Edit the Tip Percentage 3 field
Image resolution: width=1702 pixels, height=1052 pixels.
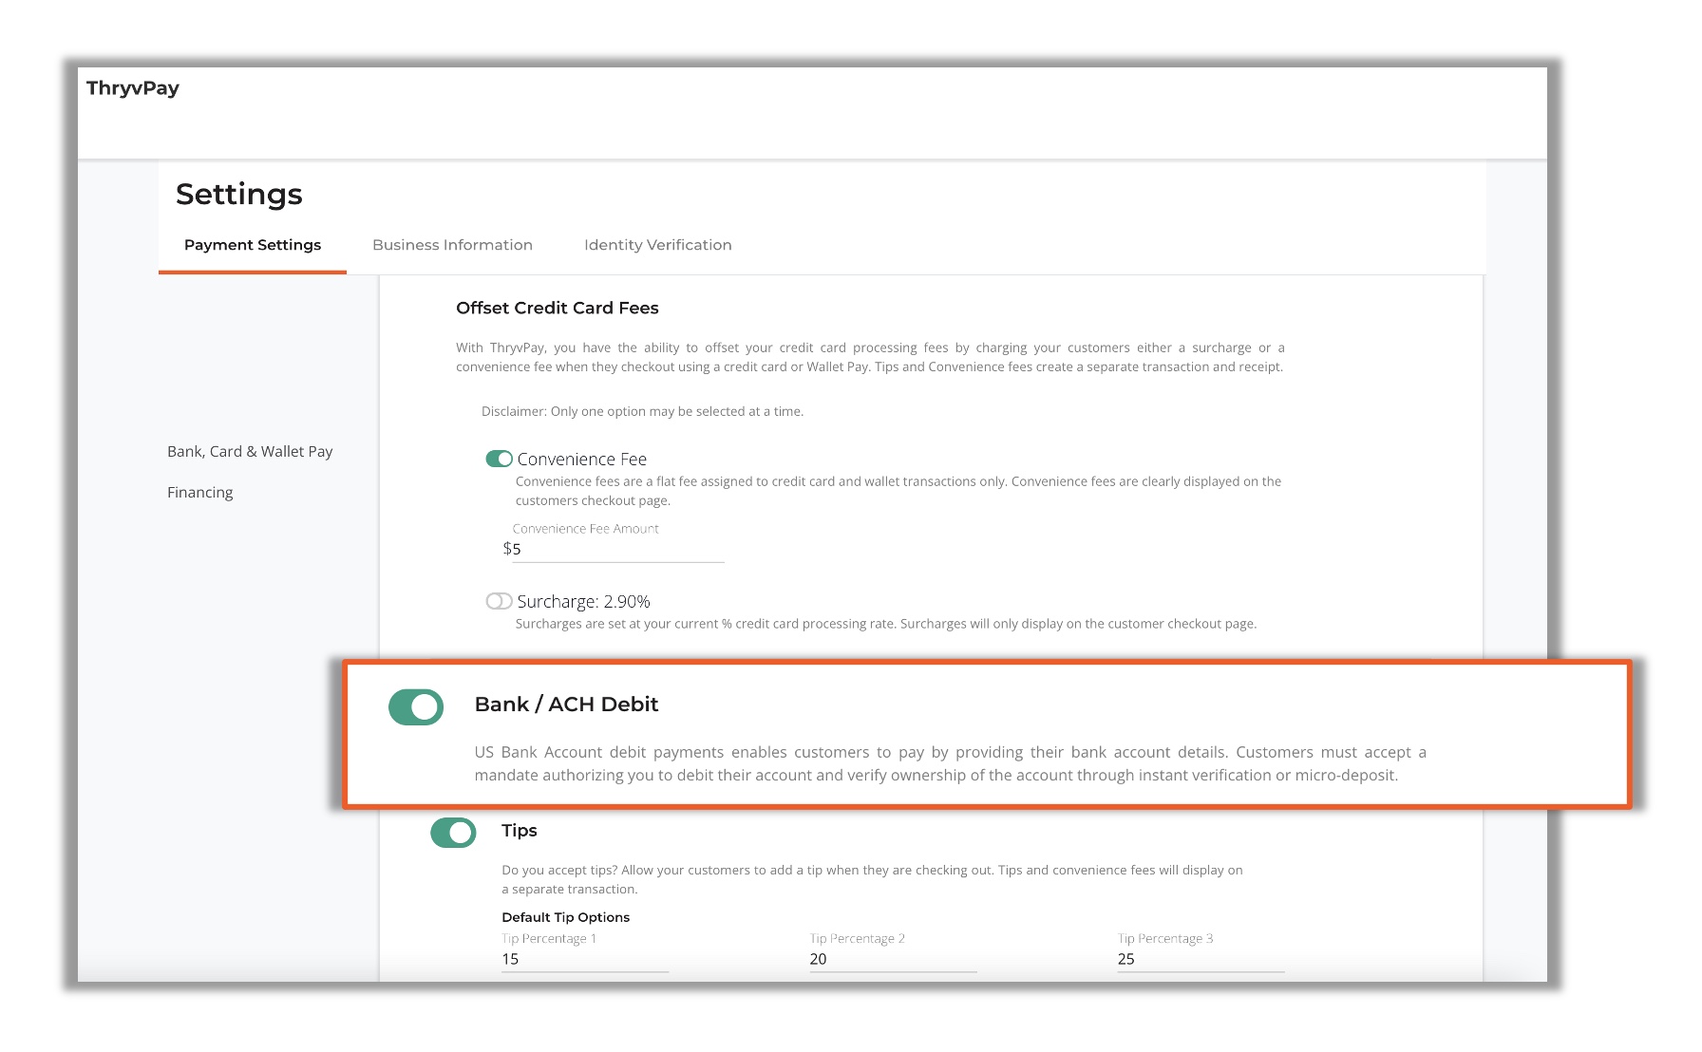click(1201, 959)
